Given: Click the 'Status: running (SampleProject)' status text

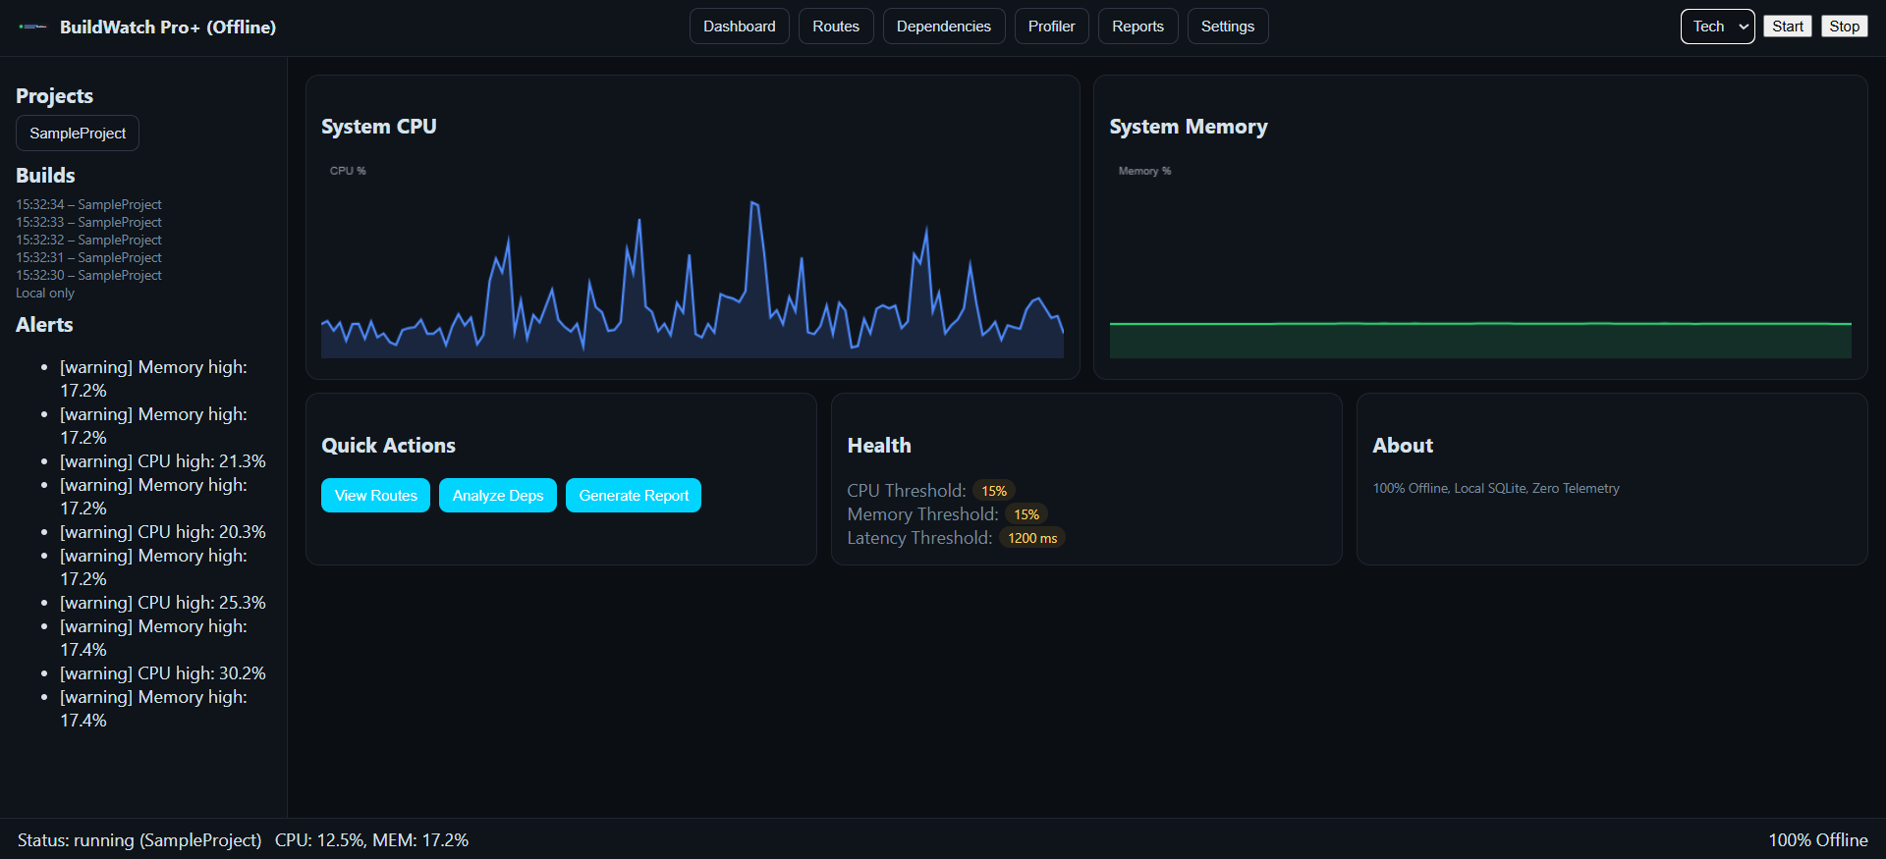Looking at the screenshot, I should click(x=139, y=840).
